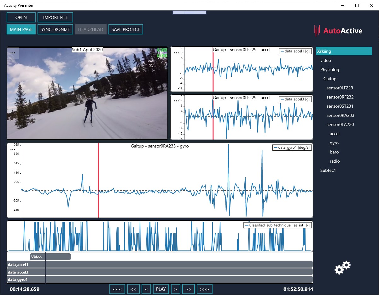The image size is (379, 295).
Task: Open the gyro plot three-dots menu
Action: pos(13,149)
